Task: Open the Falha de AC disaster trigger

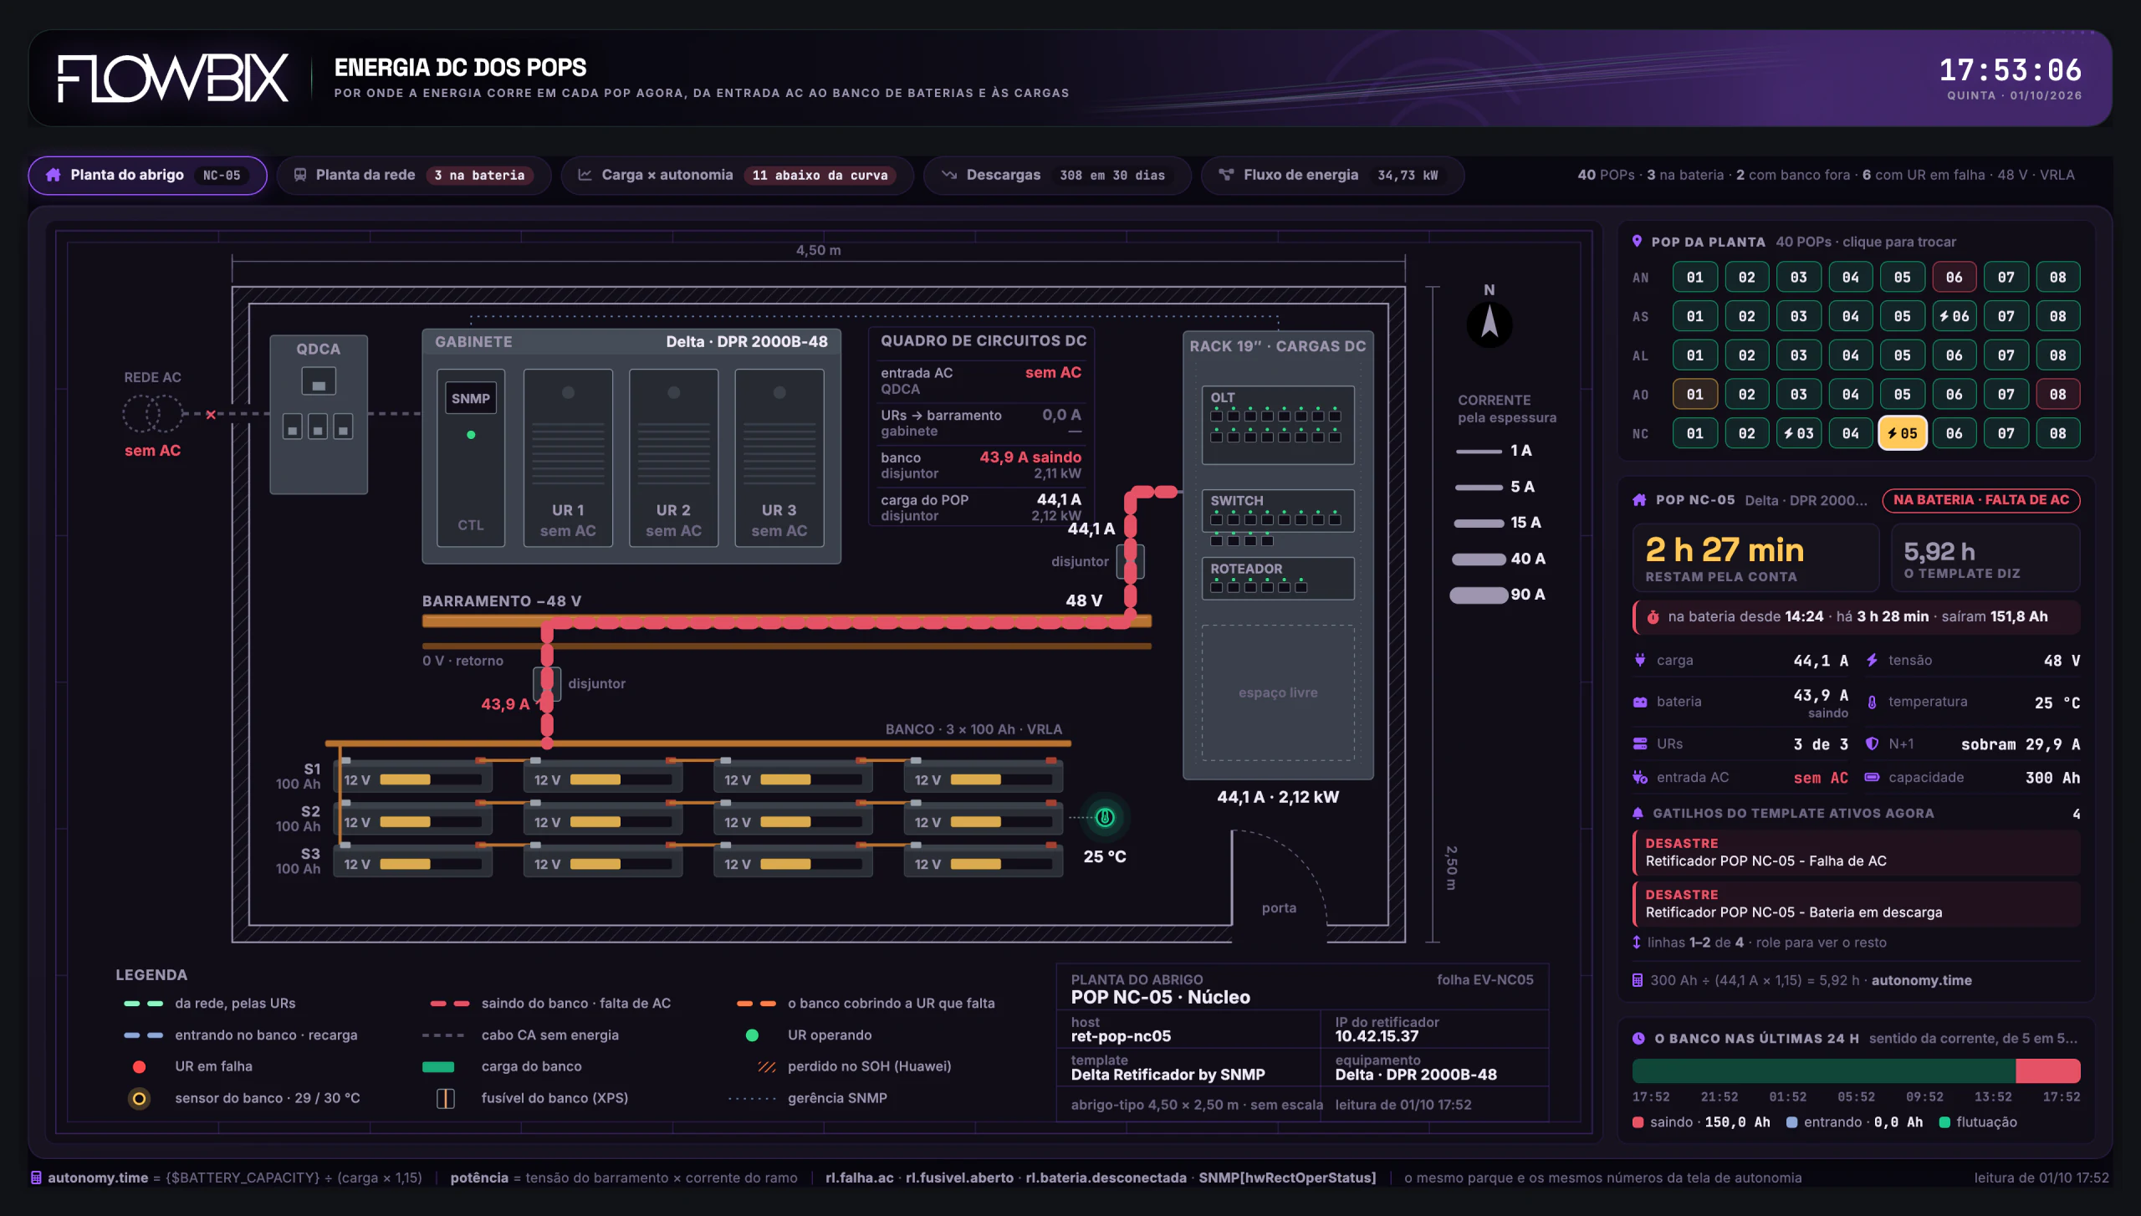Action: point(1856,852)
